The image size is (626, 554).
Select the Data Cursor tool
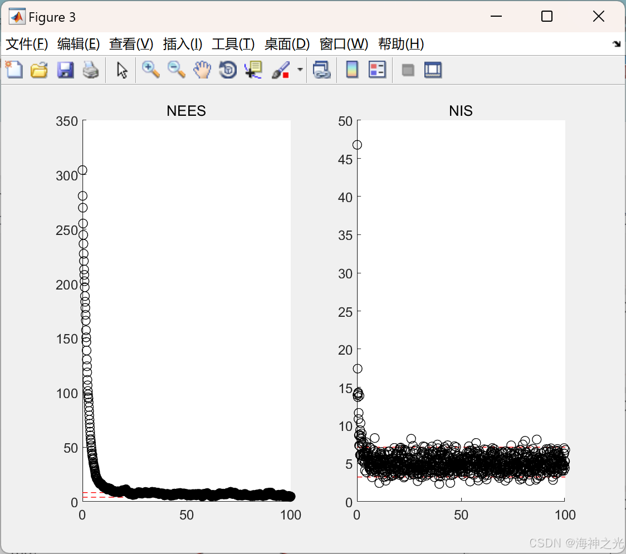pos(253,70)
